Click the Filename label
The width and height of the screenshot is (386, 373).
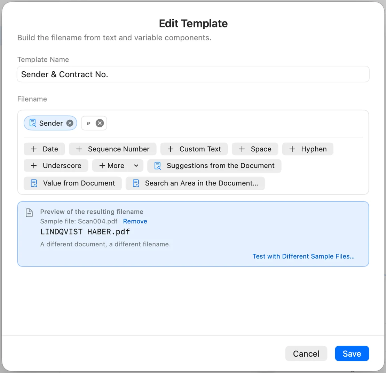(x=32, y=99)
